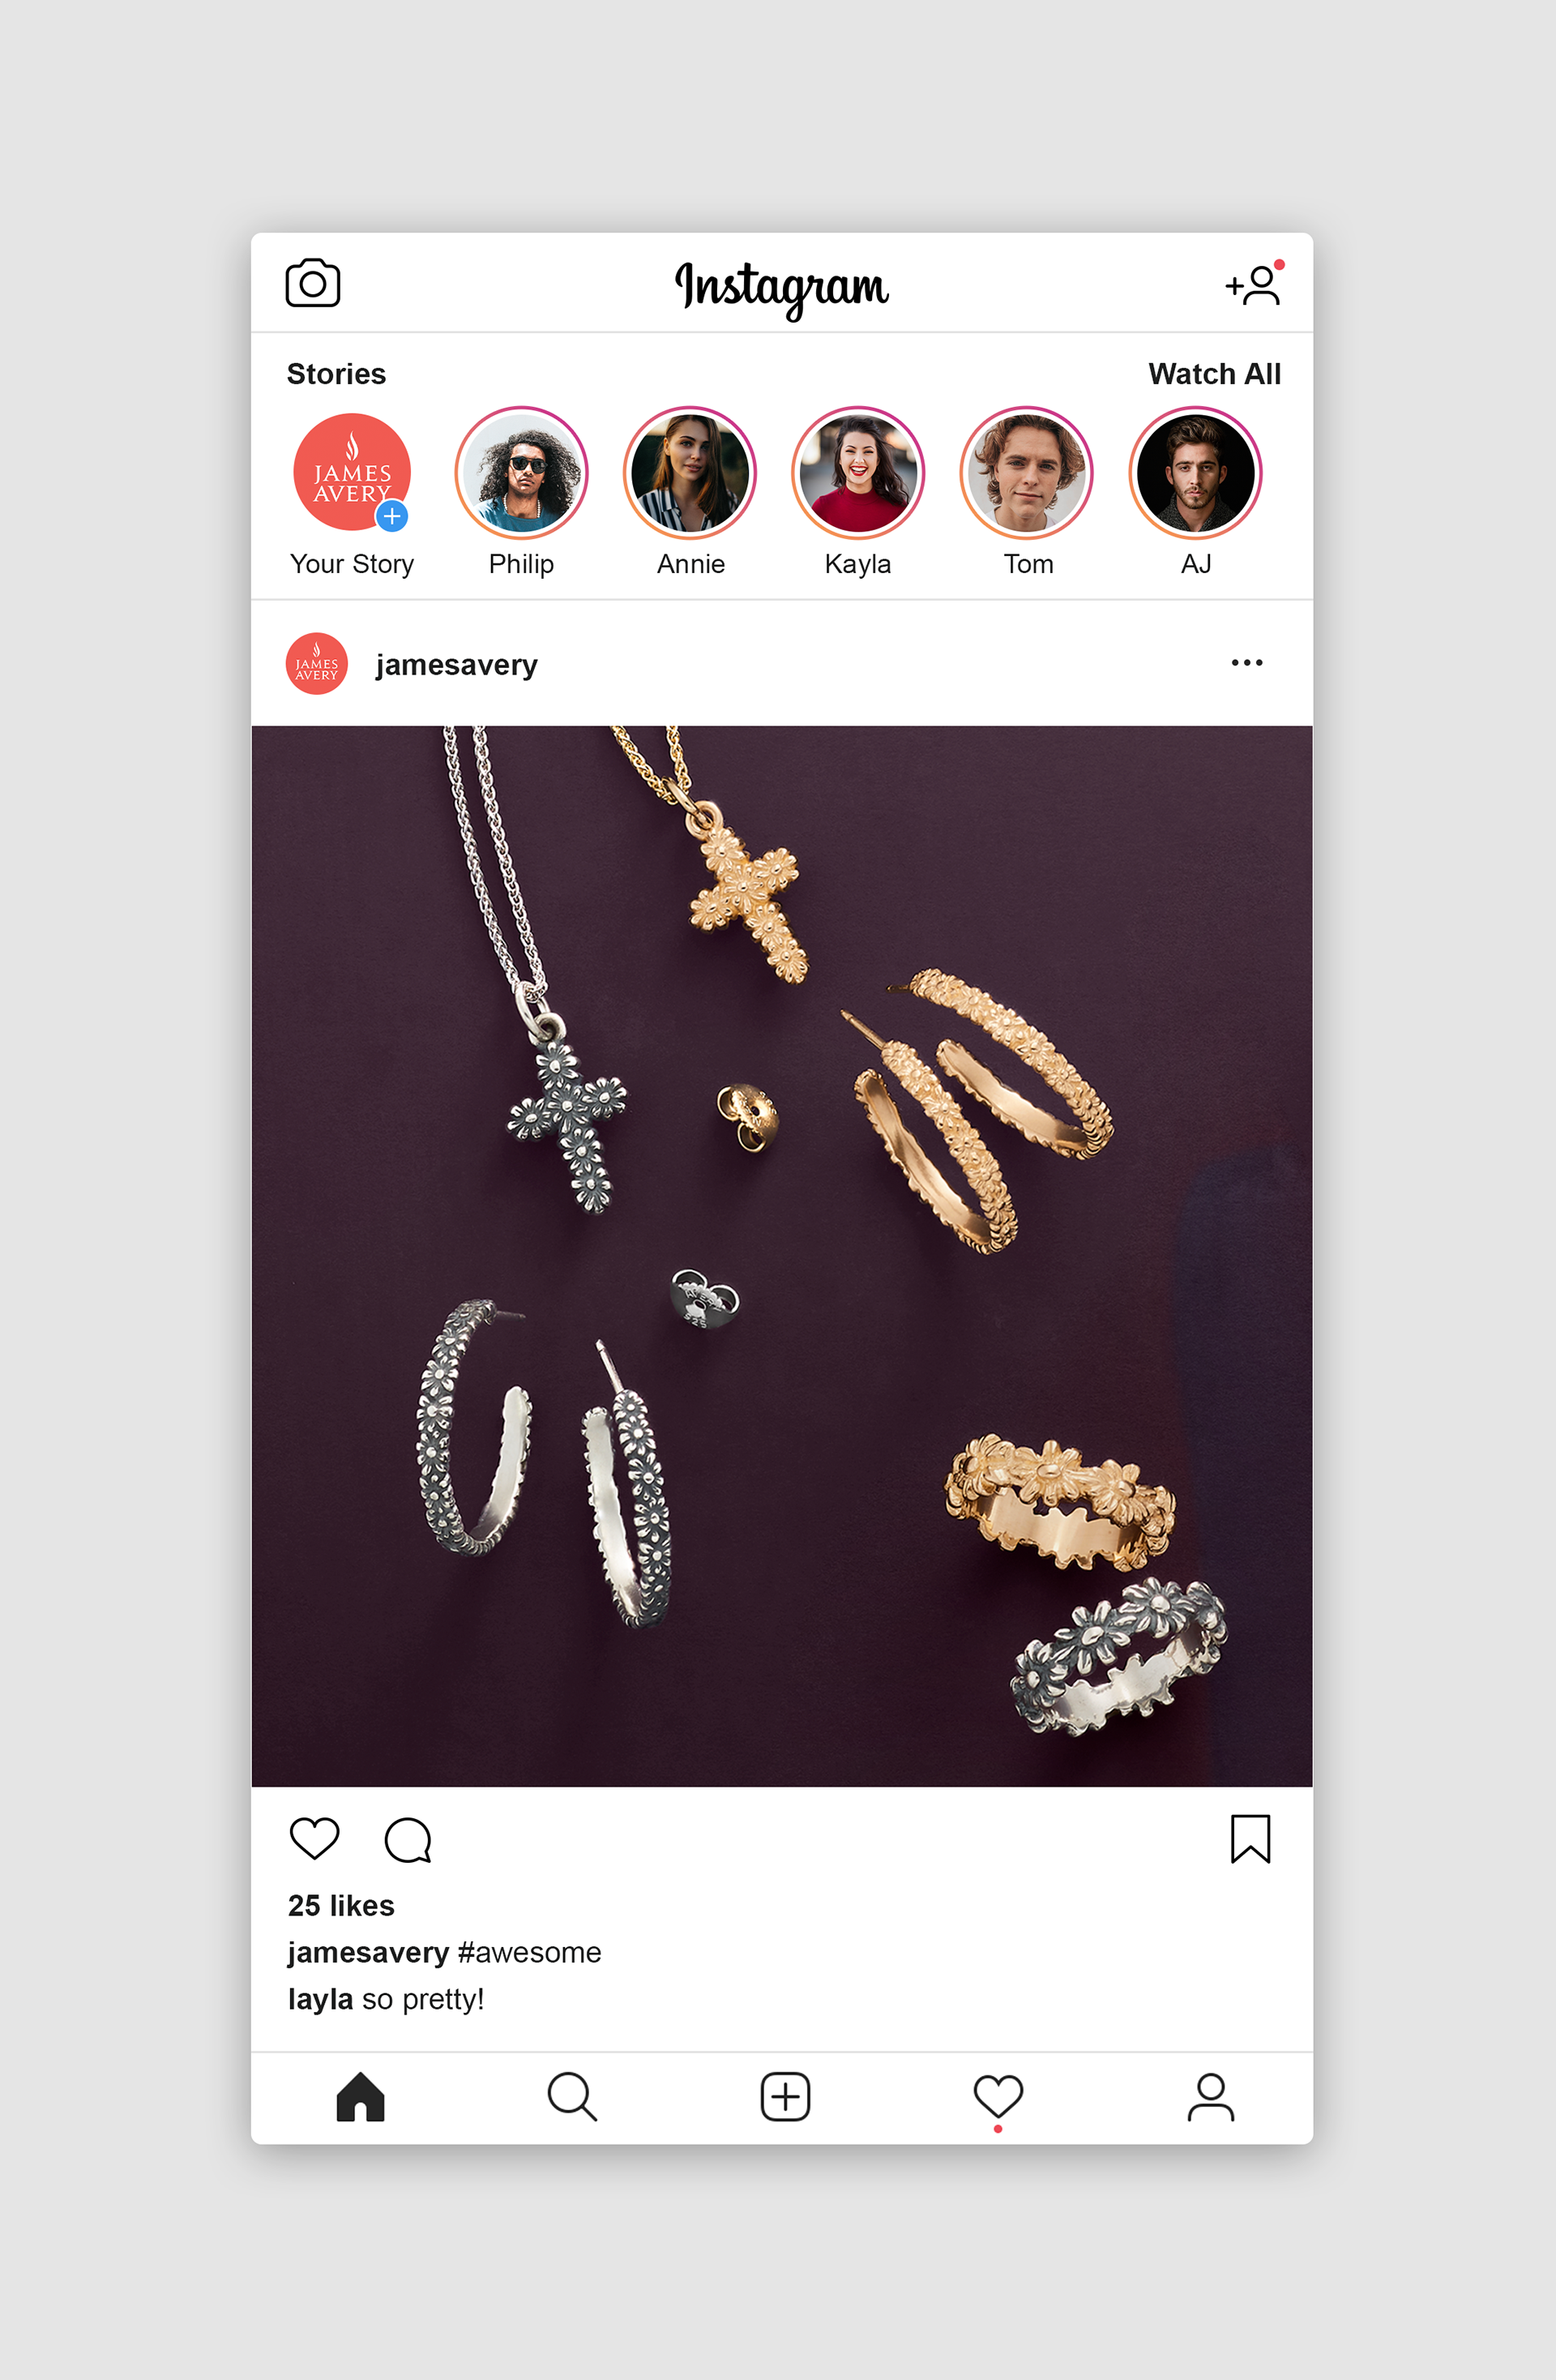The image size is (1556, 2380).
Task: Open comments with speech bubble icon
Action: 408,1839
